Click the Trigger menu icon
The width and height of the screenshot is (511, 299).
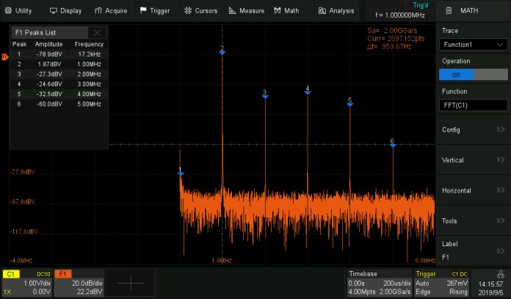142,11
